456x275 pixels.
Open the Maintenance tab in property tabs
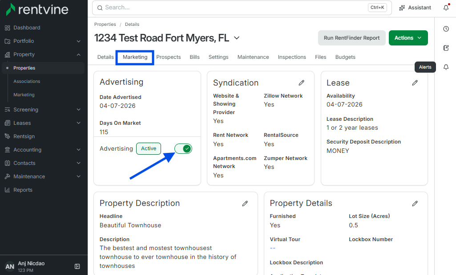[x=253, y=57]
